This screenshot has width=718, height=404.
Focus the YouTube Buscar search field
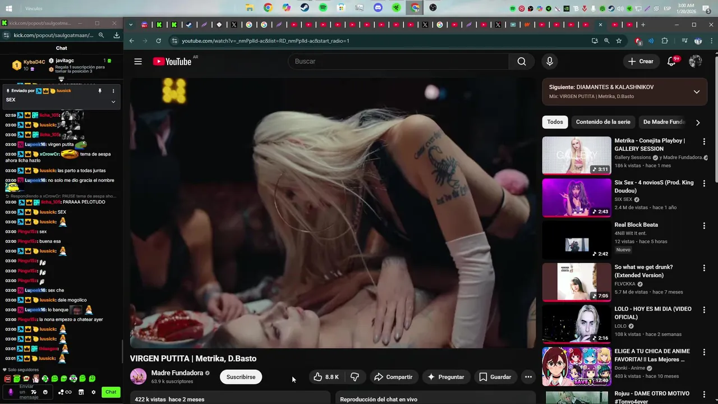pyautogui.click(x=398, y=61)
